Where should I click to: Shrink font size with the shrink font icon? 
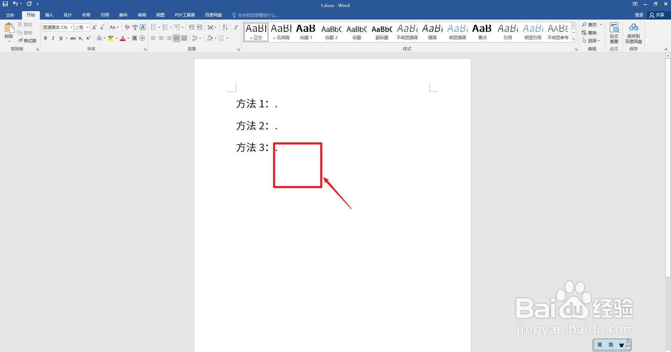pyautogui.click(x=102, y=27)
